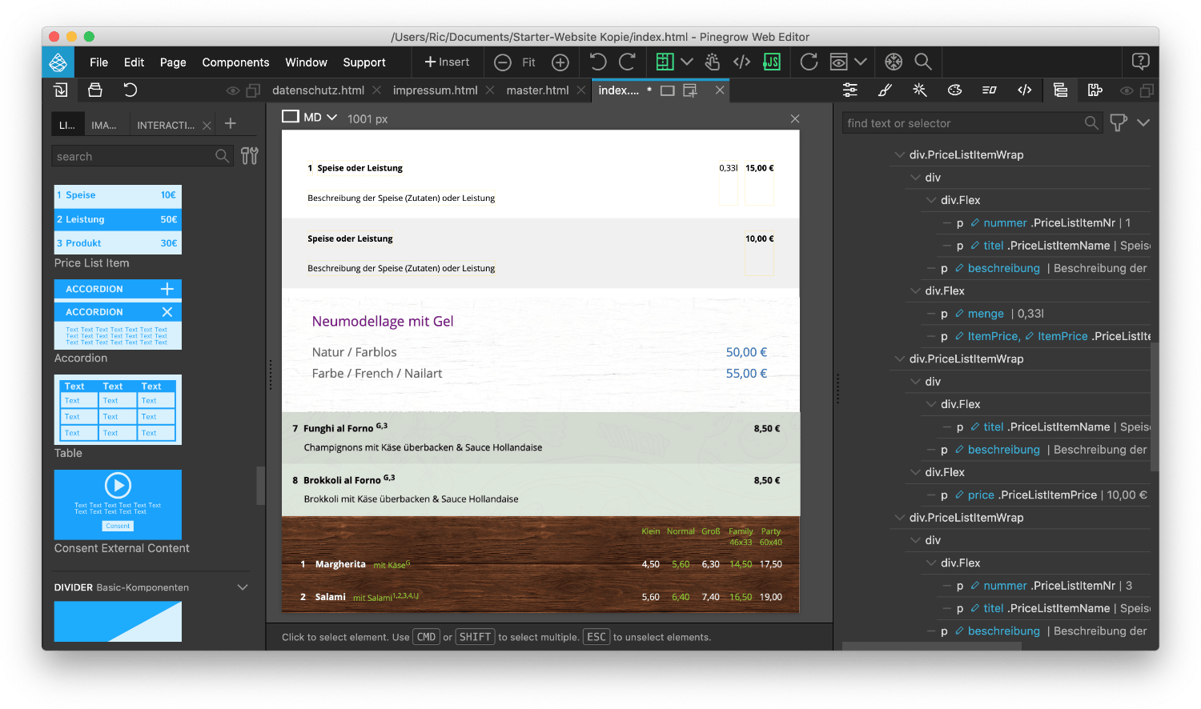Collapse the second div.PriceListItemWrap node

coord(899,359)
